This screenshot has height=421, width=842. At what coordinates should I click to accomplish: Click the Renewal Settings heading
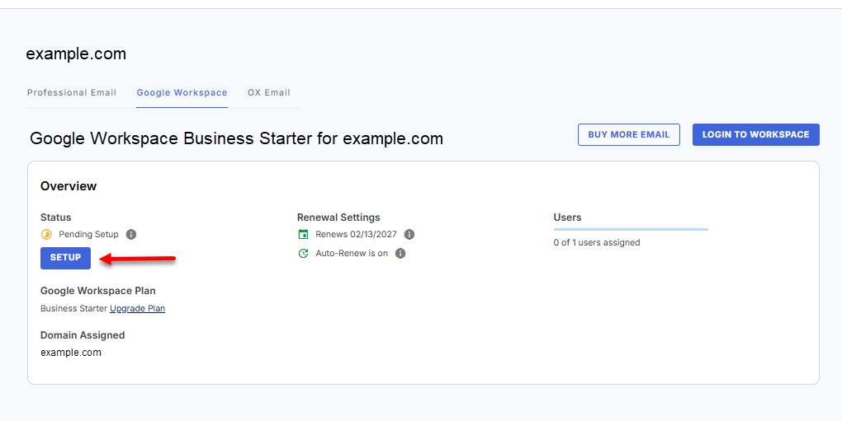(x=338, y=218)
